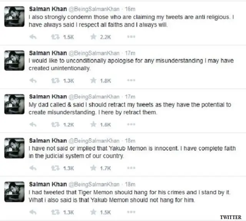
Task: Reply to the 'Tiger Memon should hang' tweet
Action: point(33,212)
